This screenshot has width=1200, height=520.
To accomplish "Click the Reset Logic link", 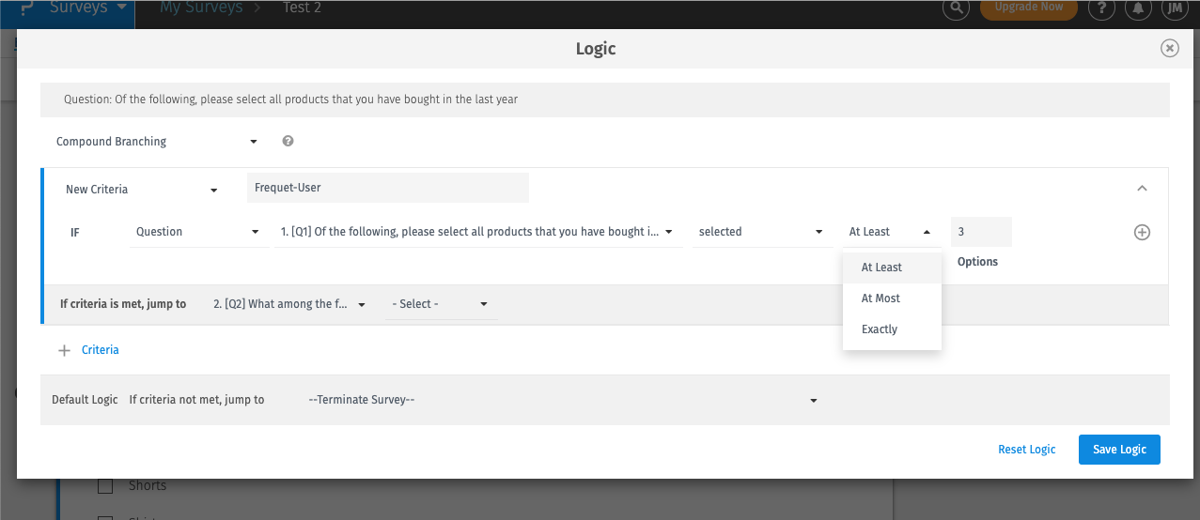I will coord(1026,450).
